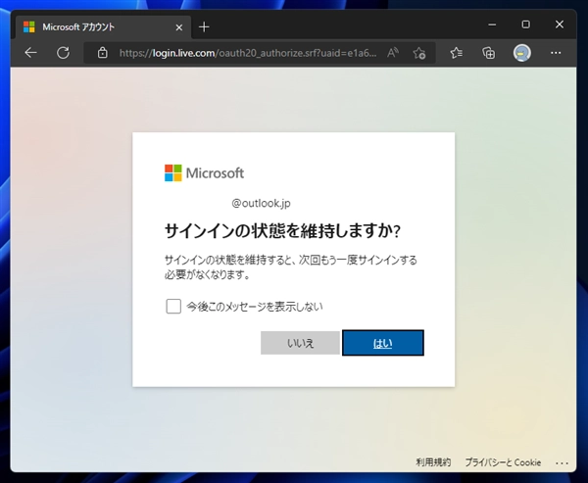Select the Microsoft アカウント tab
This screenshot has width=588, height=483.
[x=103, y=27]
